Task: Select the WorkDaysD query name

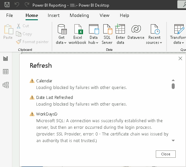Action: pos(47,114)
